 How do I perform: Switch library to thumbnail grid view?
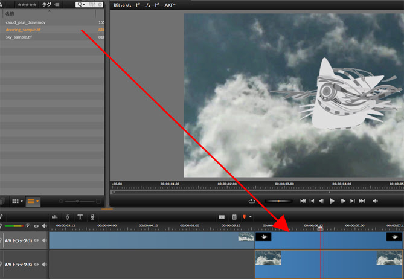pyautogui.click(x=15, y=201)
